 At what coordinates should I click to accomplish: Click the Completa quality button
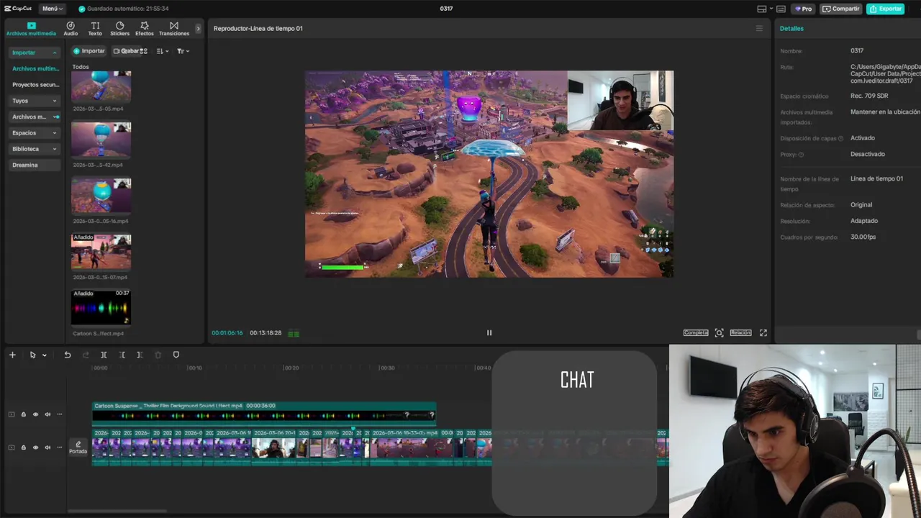pos(696,332)
